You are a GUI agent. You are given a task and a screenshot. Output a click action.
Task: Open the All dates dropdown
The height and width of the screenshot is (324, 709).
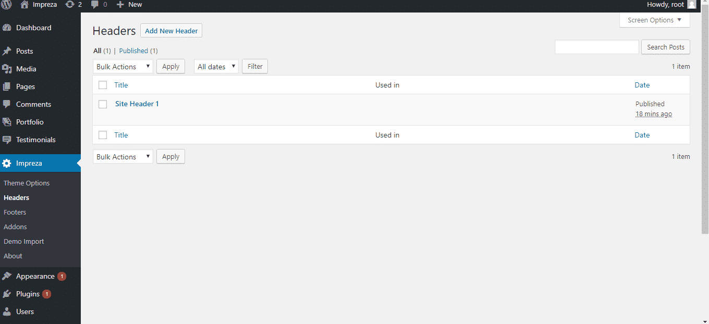(216, 67)
